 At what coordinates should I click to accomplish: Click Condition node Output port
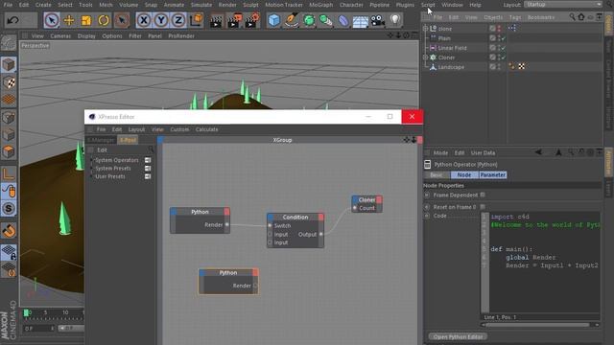(x=321, y=234)
